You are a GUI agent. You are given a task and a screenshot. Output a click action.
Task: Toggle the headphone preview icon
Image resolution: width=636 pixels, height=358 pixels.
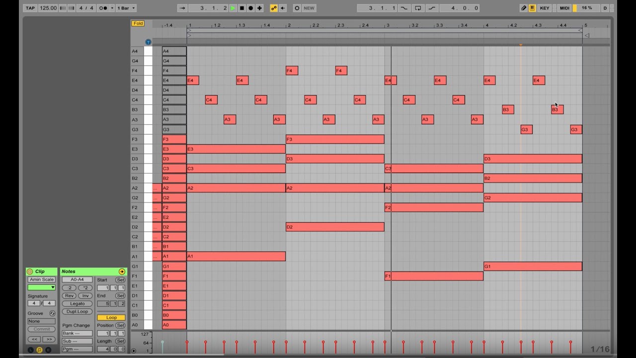[148, 42]
